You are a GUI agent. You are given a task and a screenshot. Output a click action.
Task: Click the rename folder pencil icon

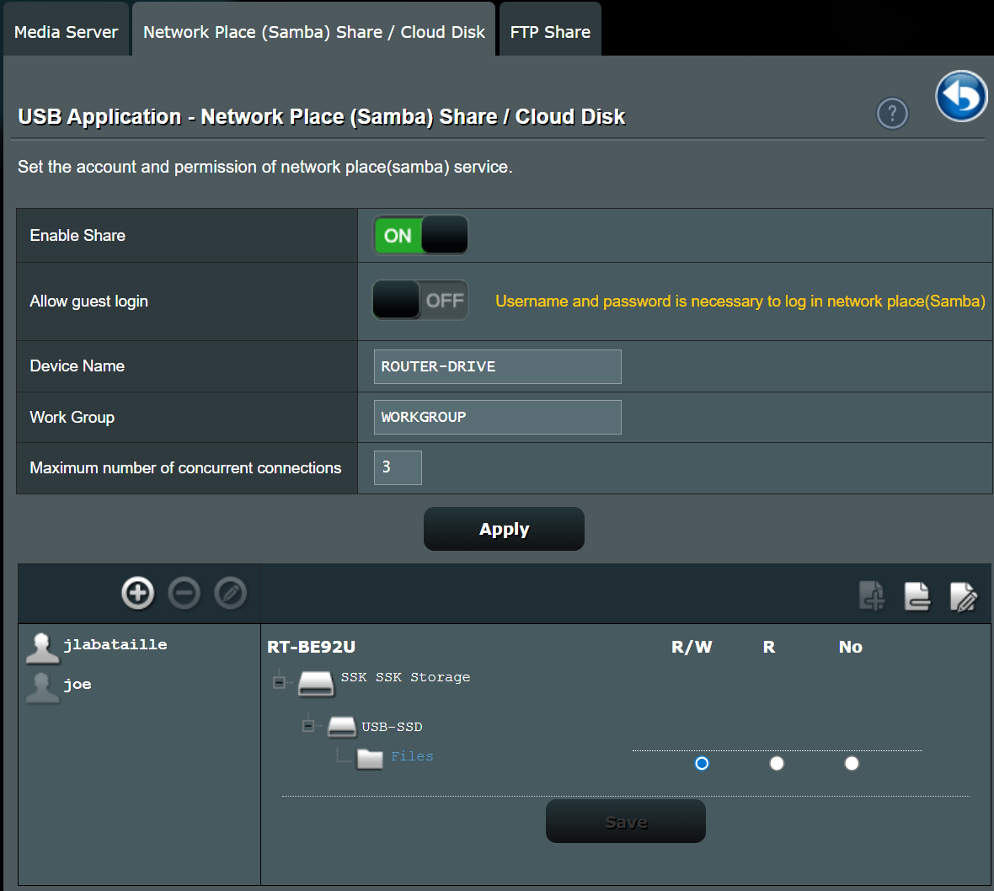[x=963, y=596]
